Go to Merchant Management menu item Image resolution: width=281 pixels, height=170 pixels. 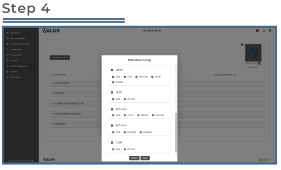[x=20, y=44]
